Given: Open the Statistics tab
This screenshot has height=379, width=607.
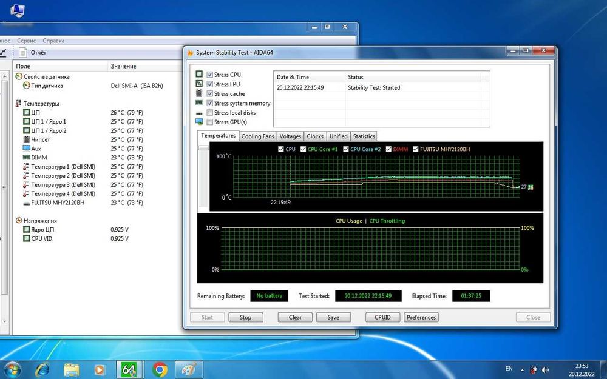Looking at the screenshot, I should pos(364,136).
